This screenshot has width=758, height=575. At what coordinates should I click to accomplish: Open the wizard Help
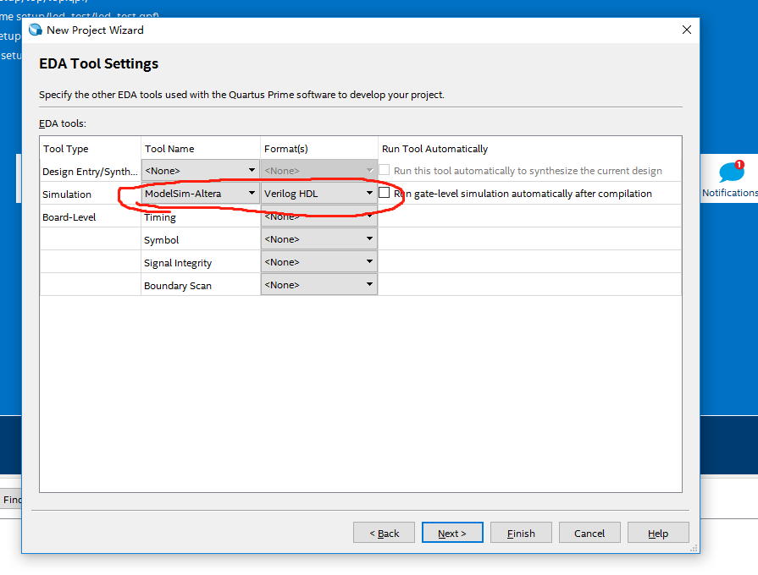click(x=658, y=533)
